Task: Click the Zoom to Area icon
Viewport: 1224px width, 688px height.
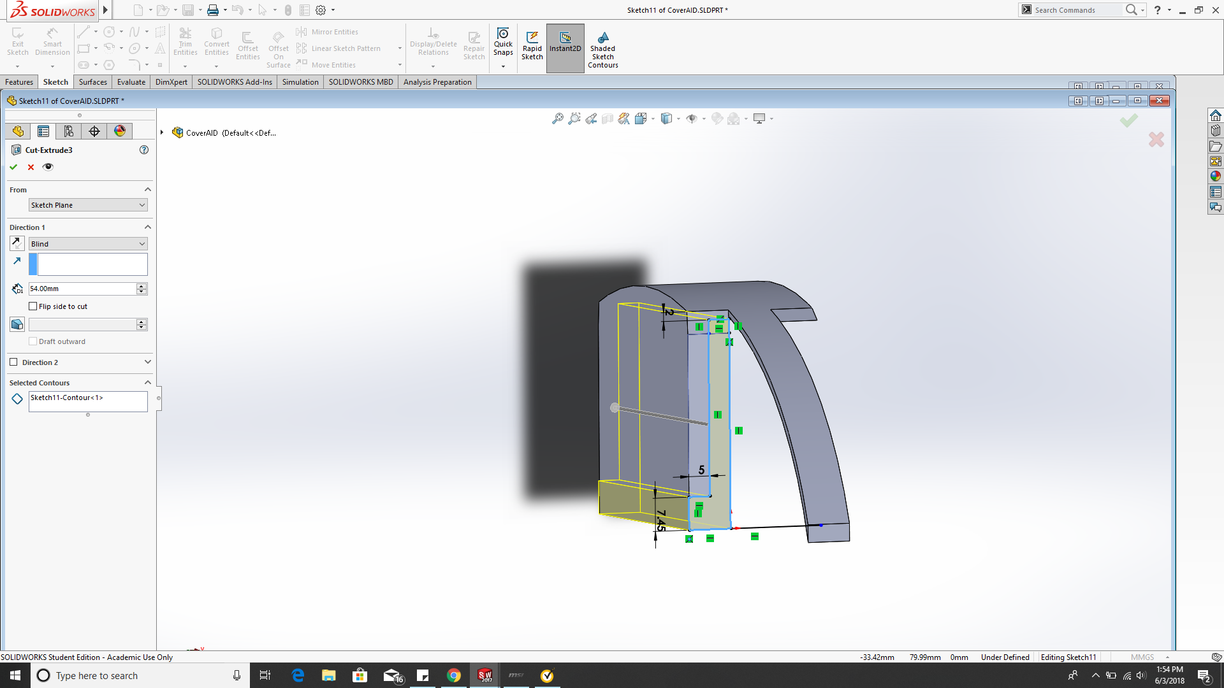Action: [574, 118]
